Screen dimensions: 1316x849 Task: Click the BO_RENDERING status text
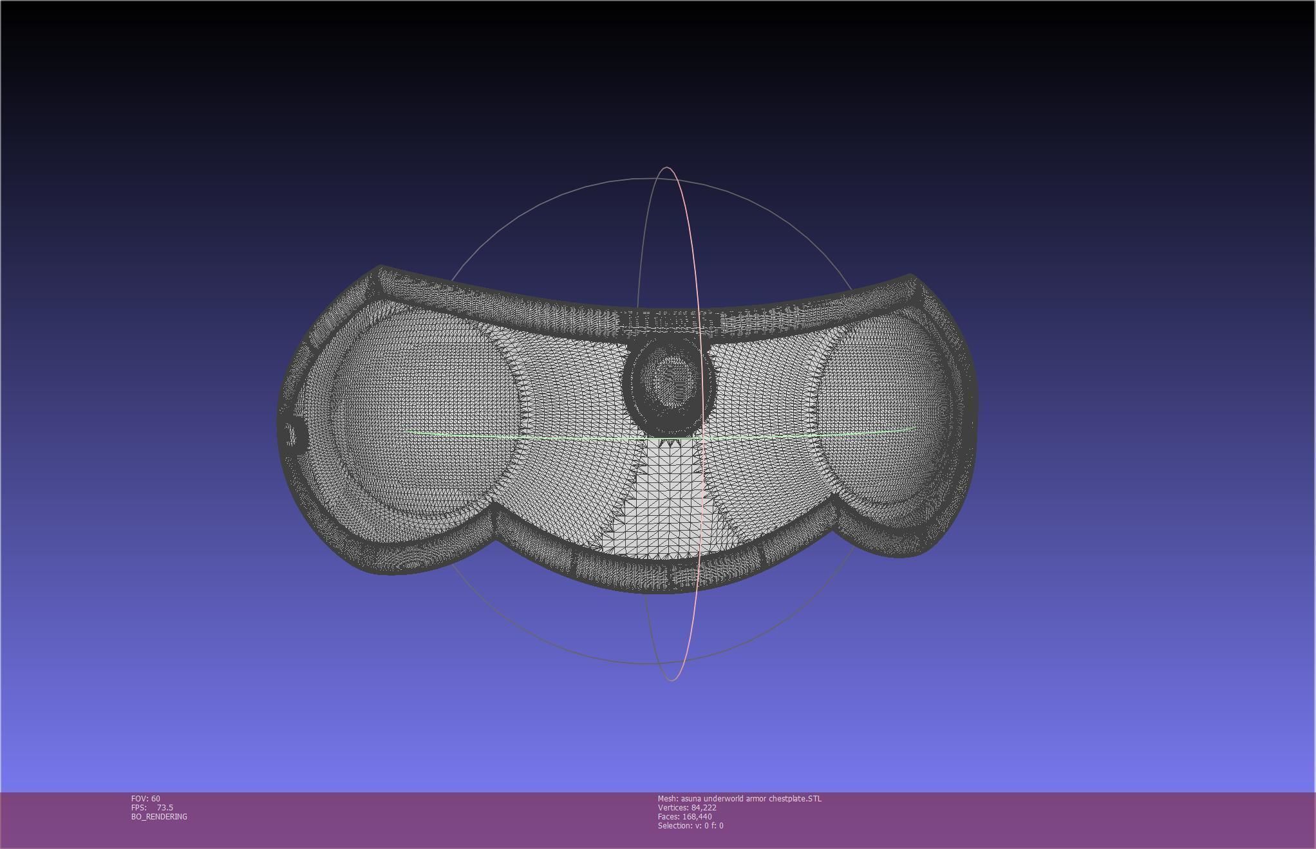pos(159,817)
